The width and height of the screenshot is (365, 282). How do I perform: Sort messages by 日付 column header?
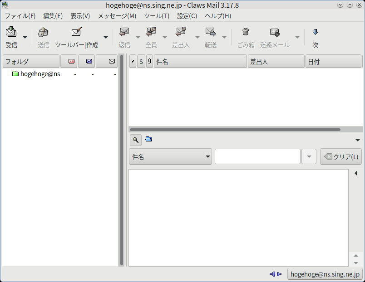pos(333,61)
